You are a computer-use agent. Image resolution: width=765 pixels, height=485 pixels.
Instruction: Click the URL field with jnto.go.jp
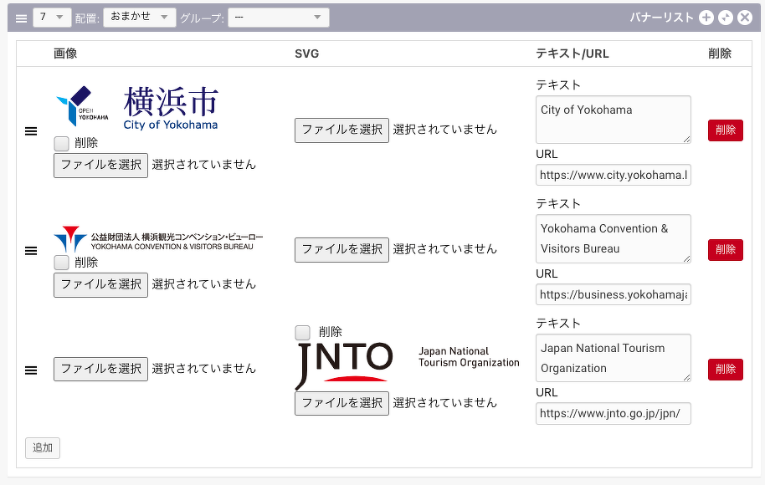(x=614, y=413)
